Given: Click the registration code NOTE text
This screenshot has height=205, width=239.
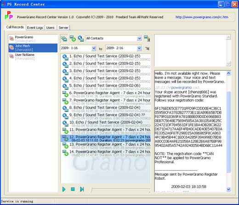Looking at the screenshot, I should pyautogui.click(x=184, y=158).
